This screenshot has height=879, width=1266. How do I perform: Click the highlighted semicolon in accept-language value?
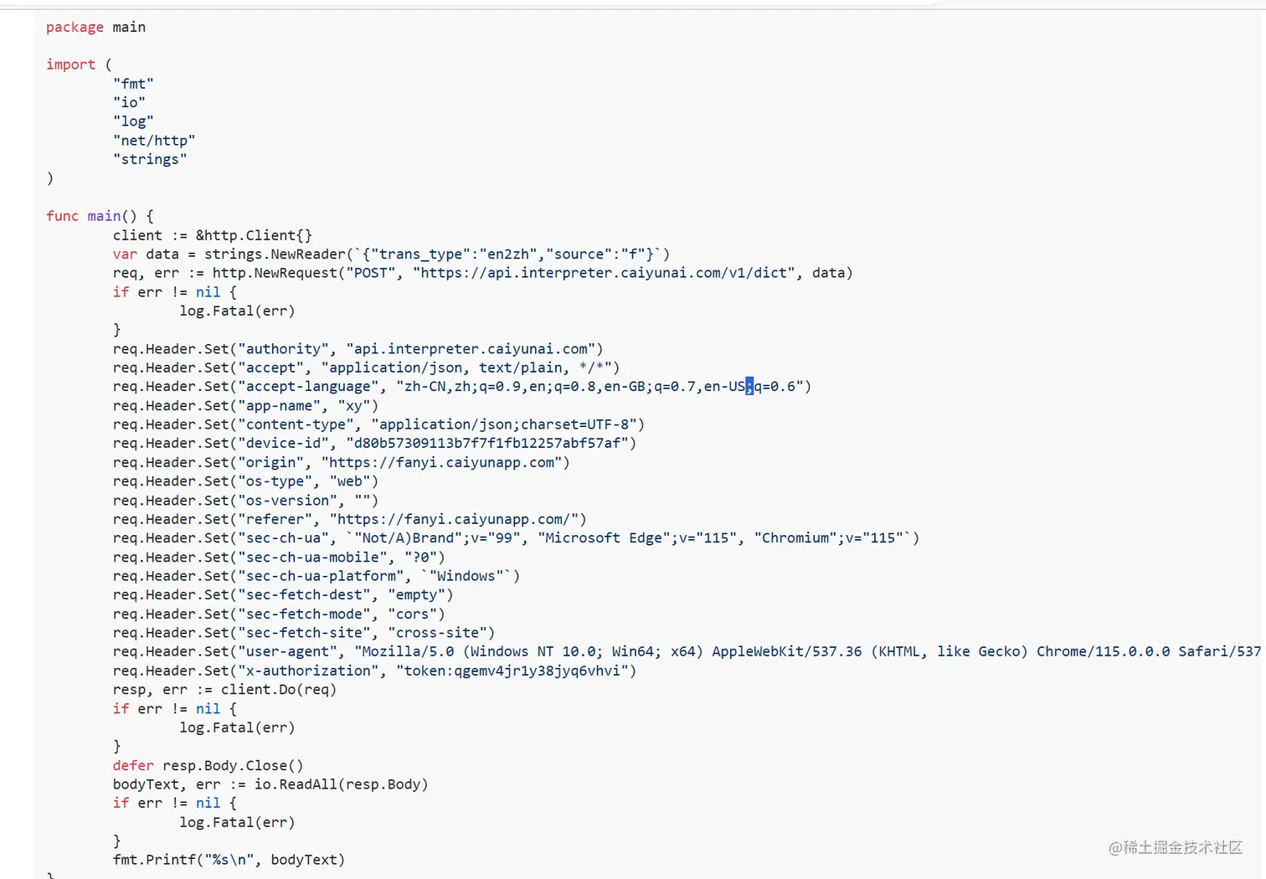pos(749,386)
